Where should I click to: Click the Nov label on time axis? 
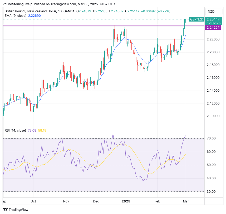pos(66,201)
